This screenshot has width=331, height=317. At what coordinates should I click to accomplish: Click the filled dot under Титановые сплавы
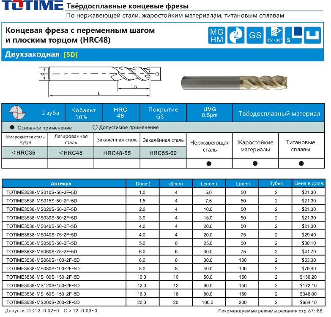coord(301,164)
